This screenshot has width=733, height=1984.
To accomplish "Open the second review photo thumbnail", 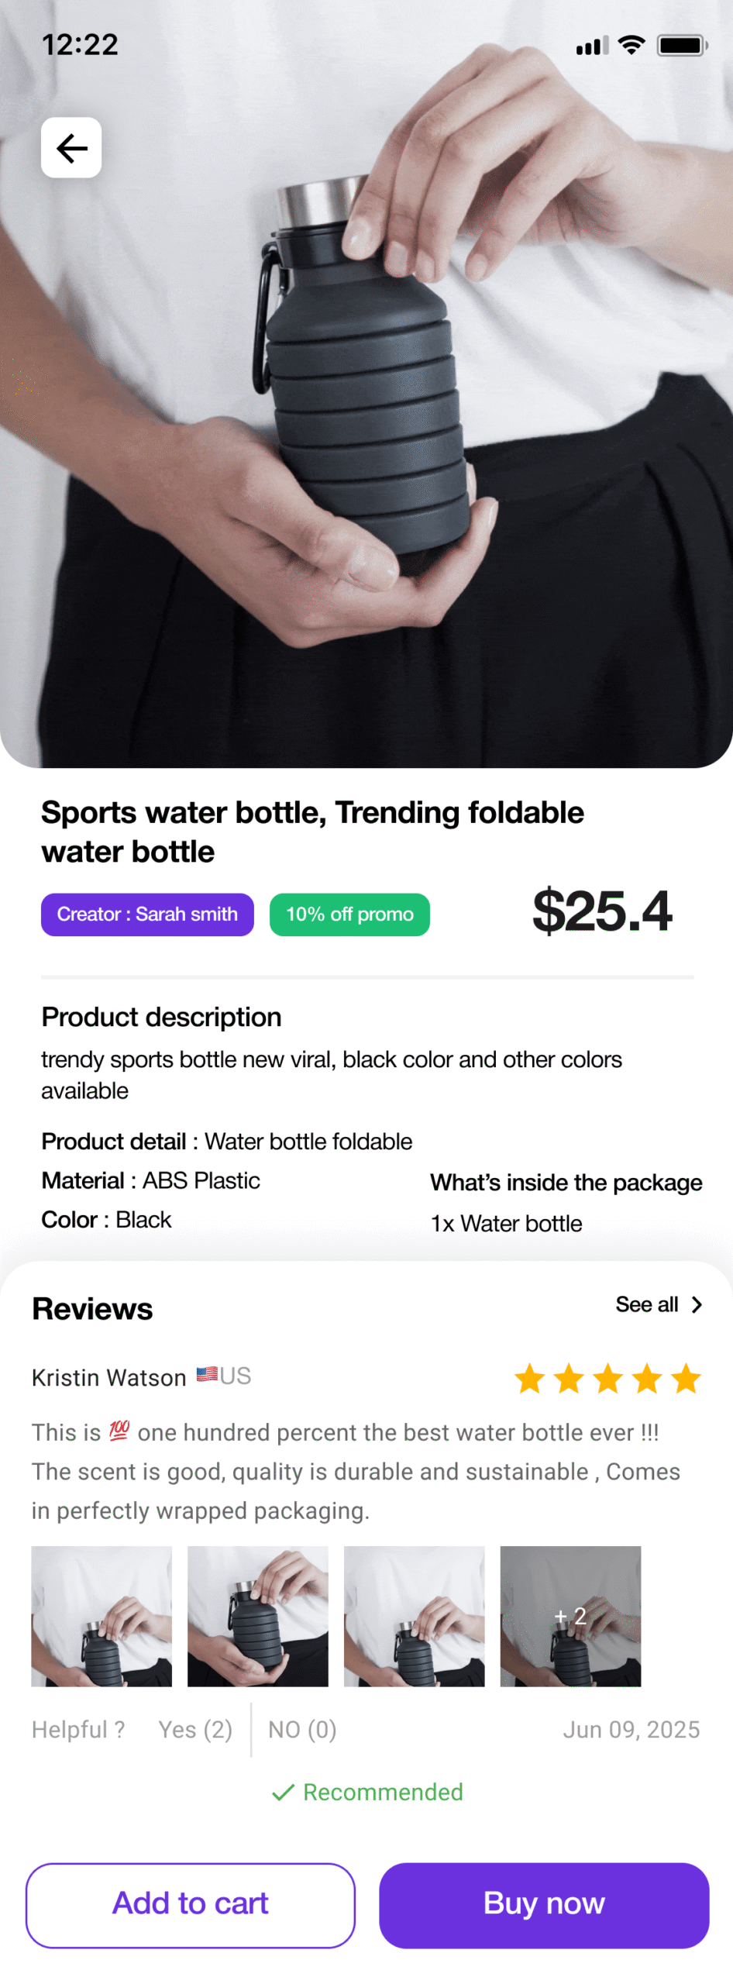I will pyautogui.click(x=258, y=1616).
